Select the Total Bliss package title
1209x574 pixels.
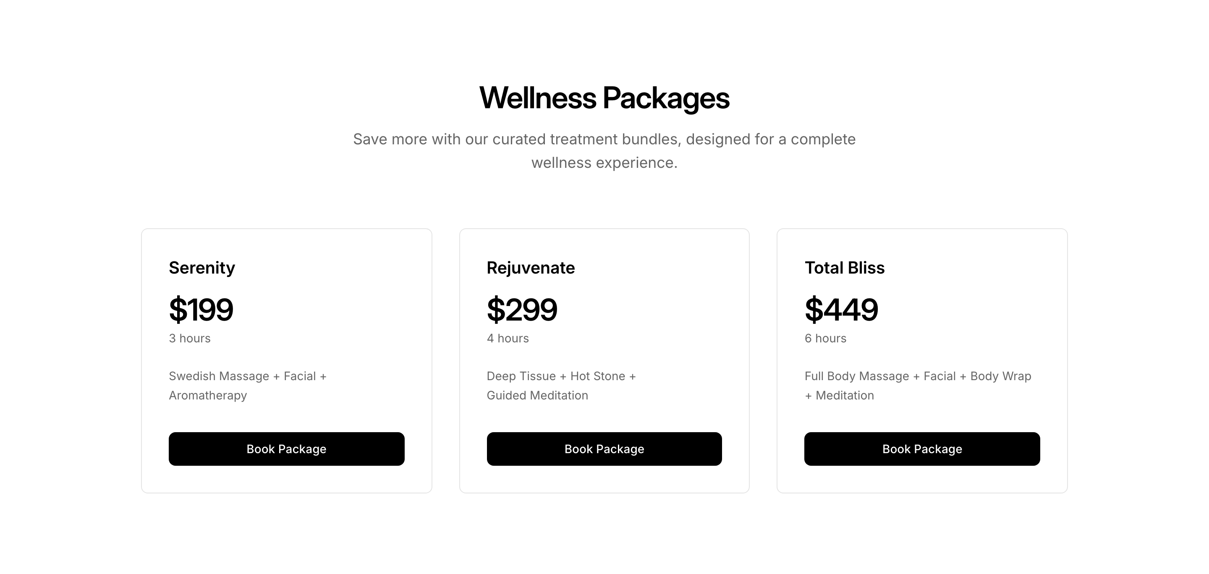[844, 268]
